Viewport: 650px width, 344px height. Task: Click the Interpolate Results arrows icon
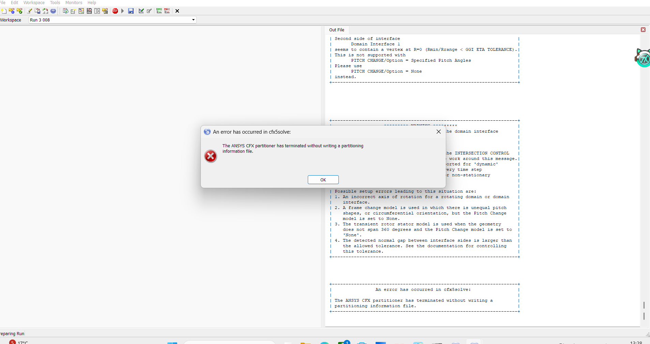(x=45, y=11)
